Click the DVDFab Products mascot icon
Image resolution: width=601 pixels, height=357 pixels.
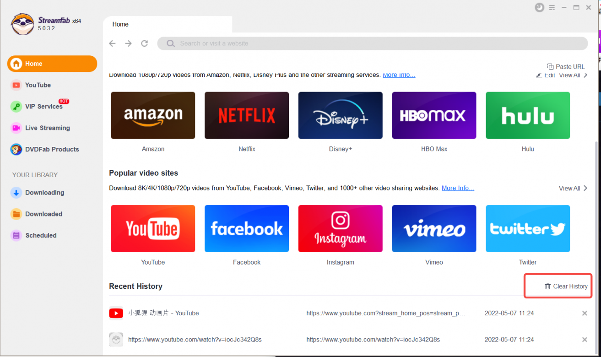point(16,149)
